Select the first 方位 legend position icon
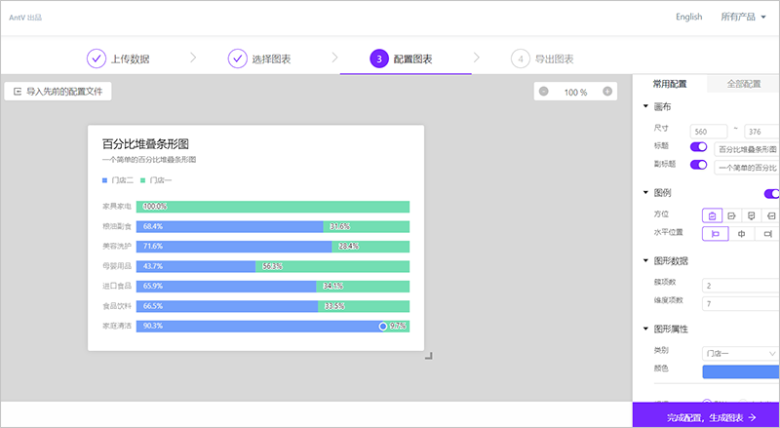This screenshot has width=780, height=428. click(713, 214)
